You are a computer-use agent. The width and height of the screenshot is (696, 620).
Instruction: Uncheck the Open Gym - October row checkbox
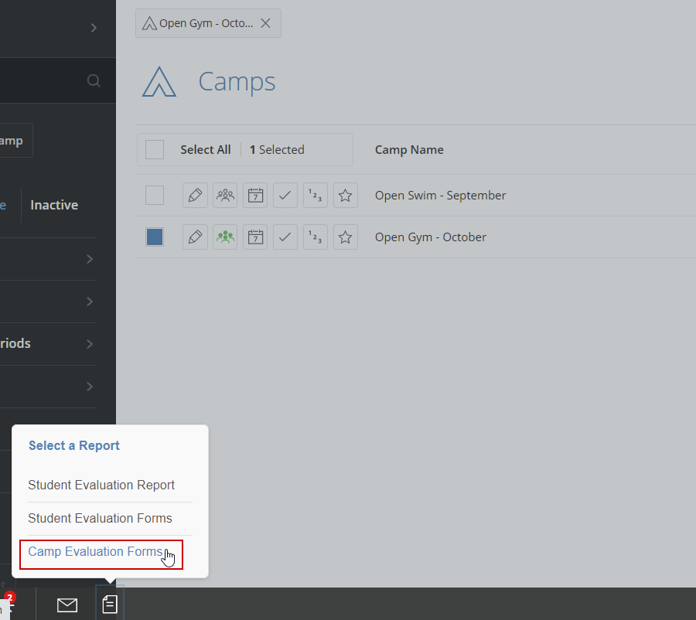click(155, 237)
